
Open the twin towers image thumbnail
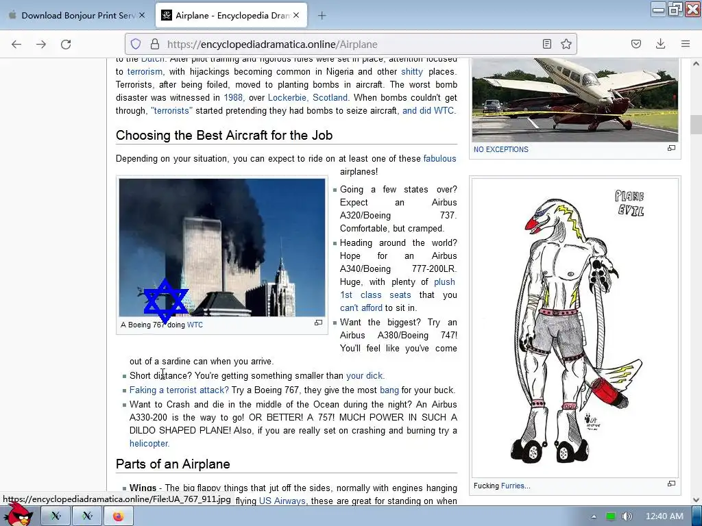coord(222,247)
